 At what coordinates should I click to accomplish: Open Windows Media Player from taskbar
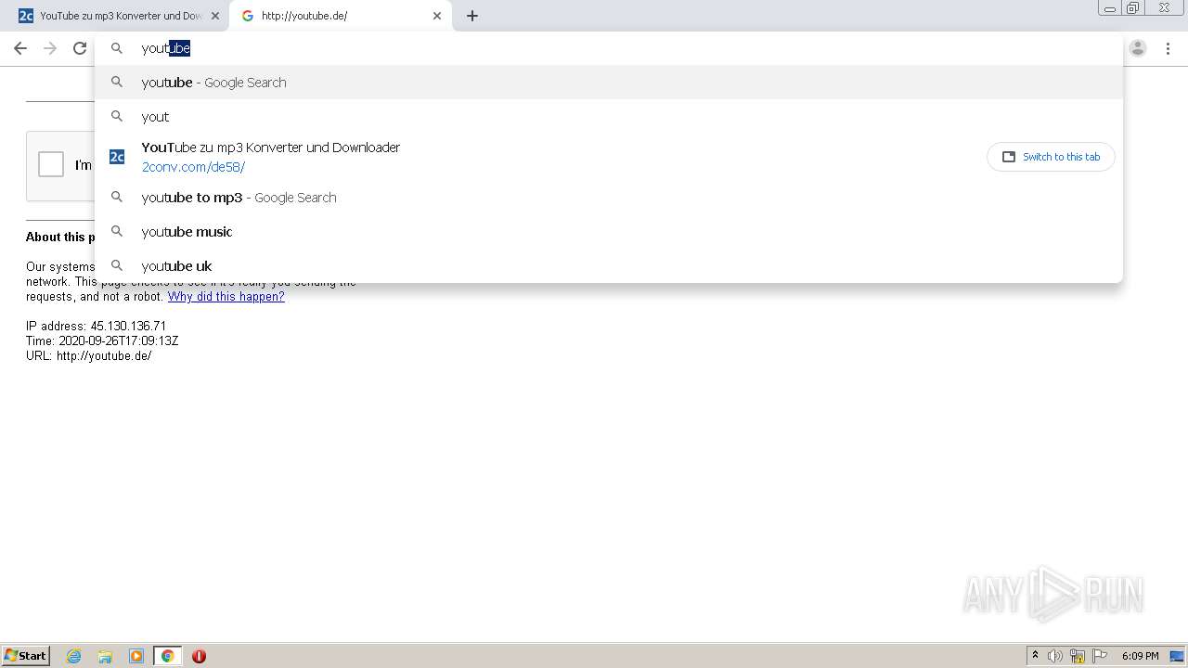pyautogui.click(x=136, y=656)
